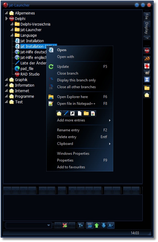Click the Notepad++ icon in context menu
Image resolution: width=158 pixels, height=242 pixels.
(x=51, y=103)
